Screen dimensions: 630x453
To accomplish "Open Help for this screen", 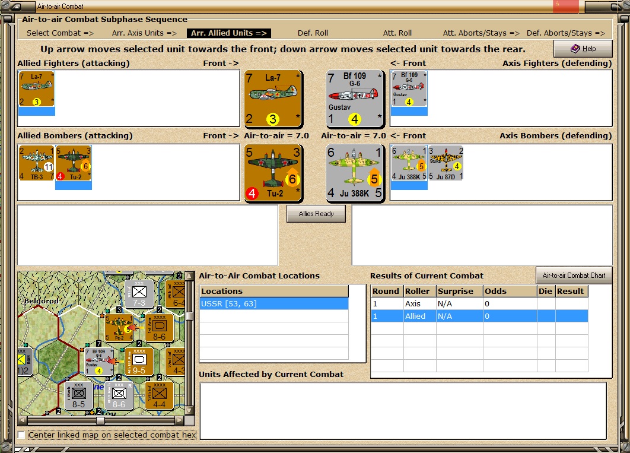I will [x=583, y=49].
